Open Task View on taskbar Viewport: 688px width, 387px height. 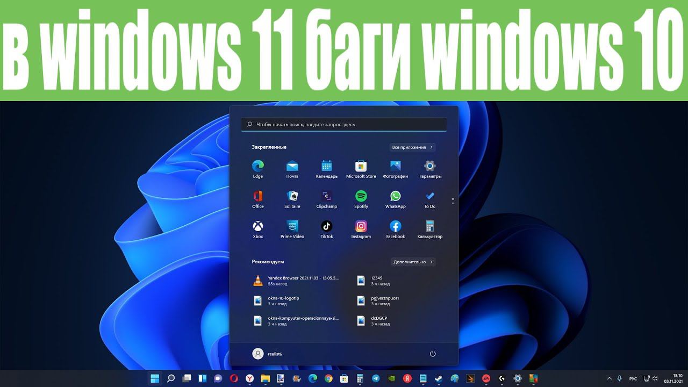pos(187,378)
